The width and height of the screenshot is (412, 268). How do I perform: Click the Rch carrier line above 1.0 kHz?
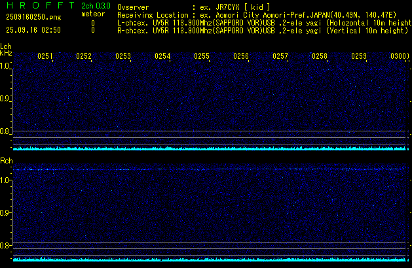[x=210, y=169]
